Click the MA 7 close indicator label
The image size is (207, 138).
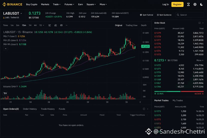click(x=10, y=36)
